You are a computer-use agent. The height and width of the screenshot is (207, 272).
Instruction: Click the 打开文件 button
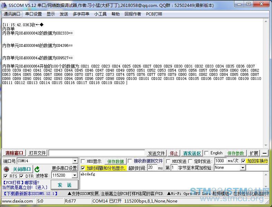click(38, 153)
